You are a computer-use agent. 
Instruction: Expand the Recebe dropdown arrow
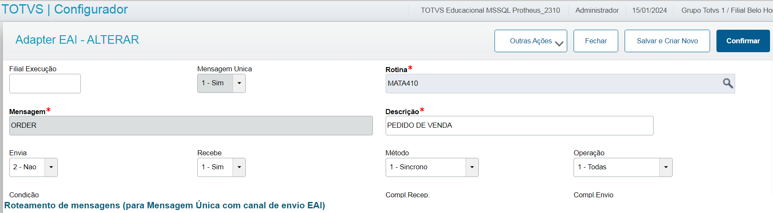pyautogui.click(x=239, y=167)
